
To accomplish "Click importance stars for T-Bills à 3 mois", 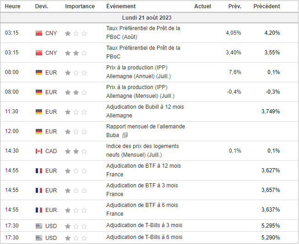I will (x=76, y=226).
